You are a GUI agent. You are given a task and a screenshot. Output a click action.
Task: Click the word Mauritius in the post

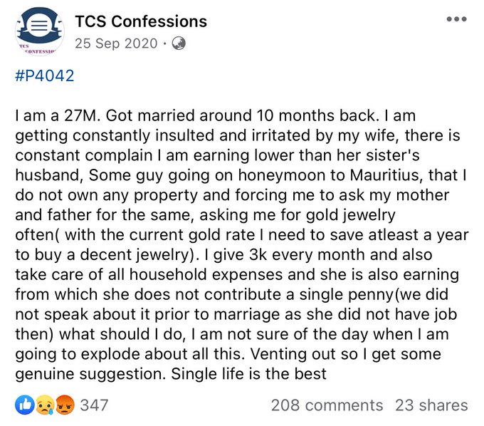point(386,175)
